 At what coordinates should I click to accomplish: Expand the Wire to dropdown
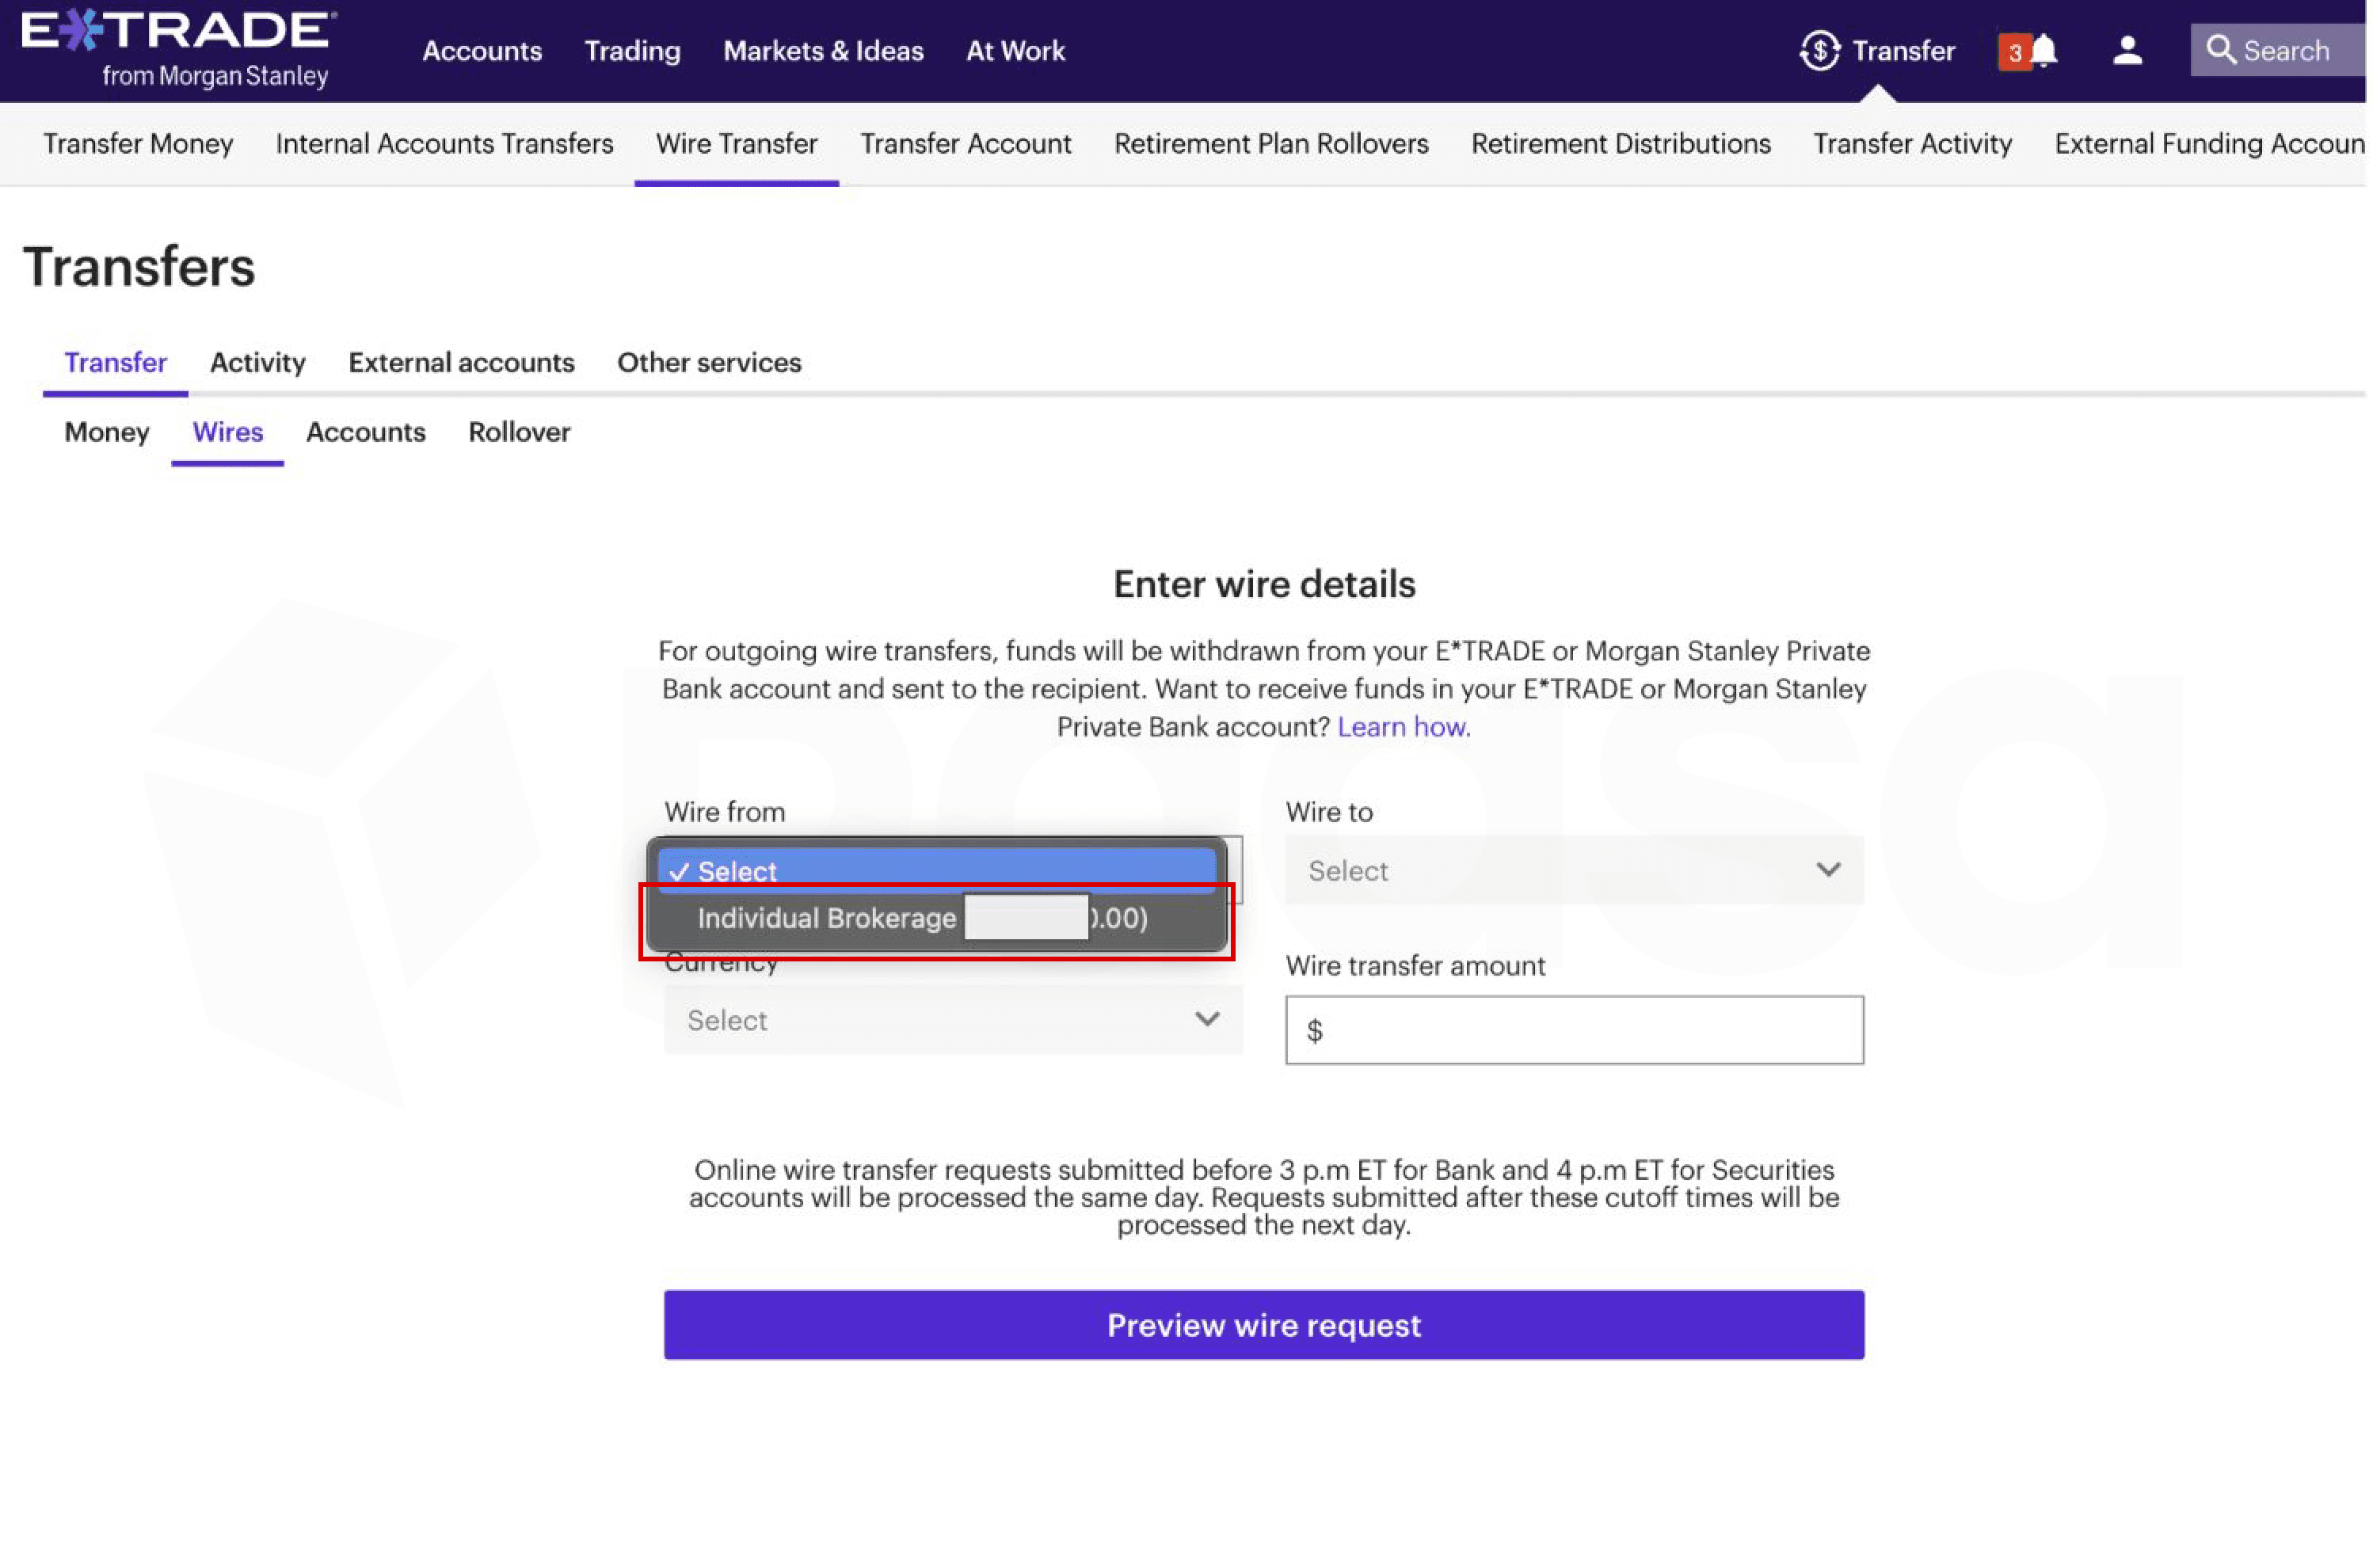pos(1573,870)
